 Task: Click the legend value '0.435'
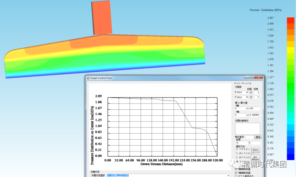click(x=270, y=130)
